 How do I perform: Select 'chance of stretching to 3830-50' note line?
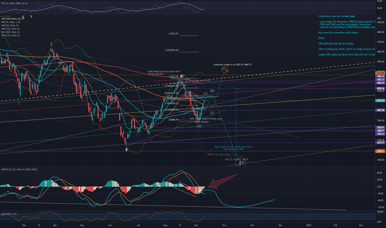coord(347,27)
